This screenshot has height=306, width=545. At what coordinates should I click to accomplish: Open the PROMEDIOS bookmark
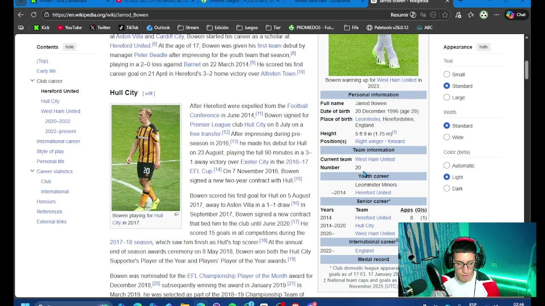[x=311, y=28]
